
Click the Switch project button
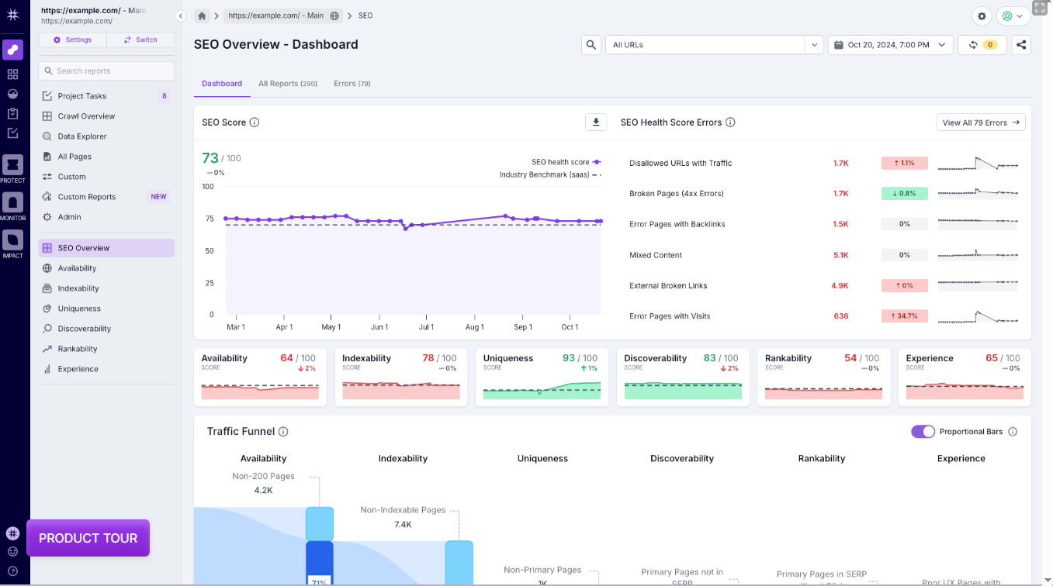140,40
